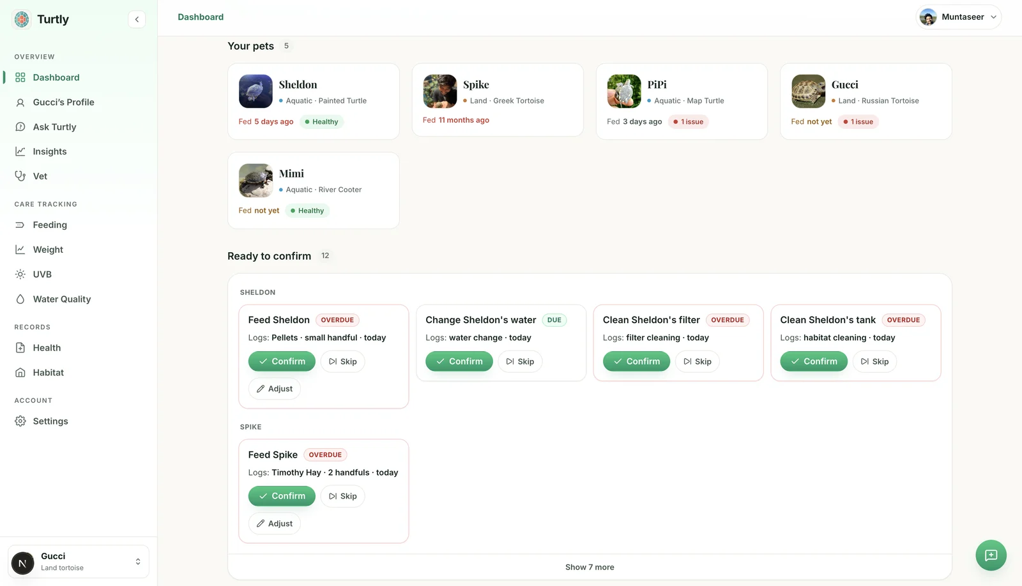Click the Weight graph icon
1022x586 pixels.
point(20,250)
